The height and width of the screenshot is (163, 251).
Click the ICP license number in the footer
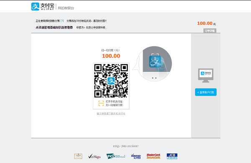125,146
